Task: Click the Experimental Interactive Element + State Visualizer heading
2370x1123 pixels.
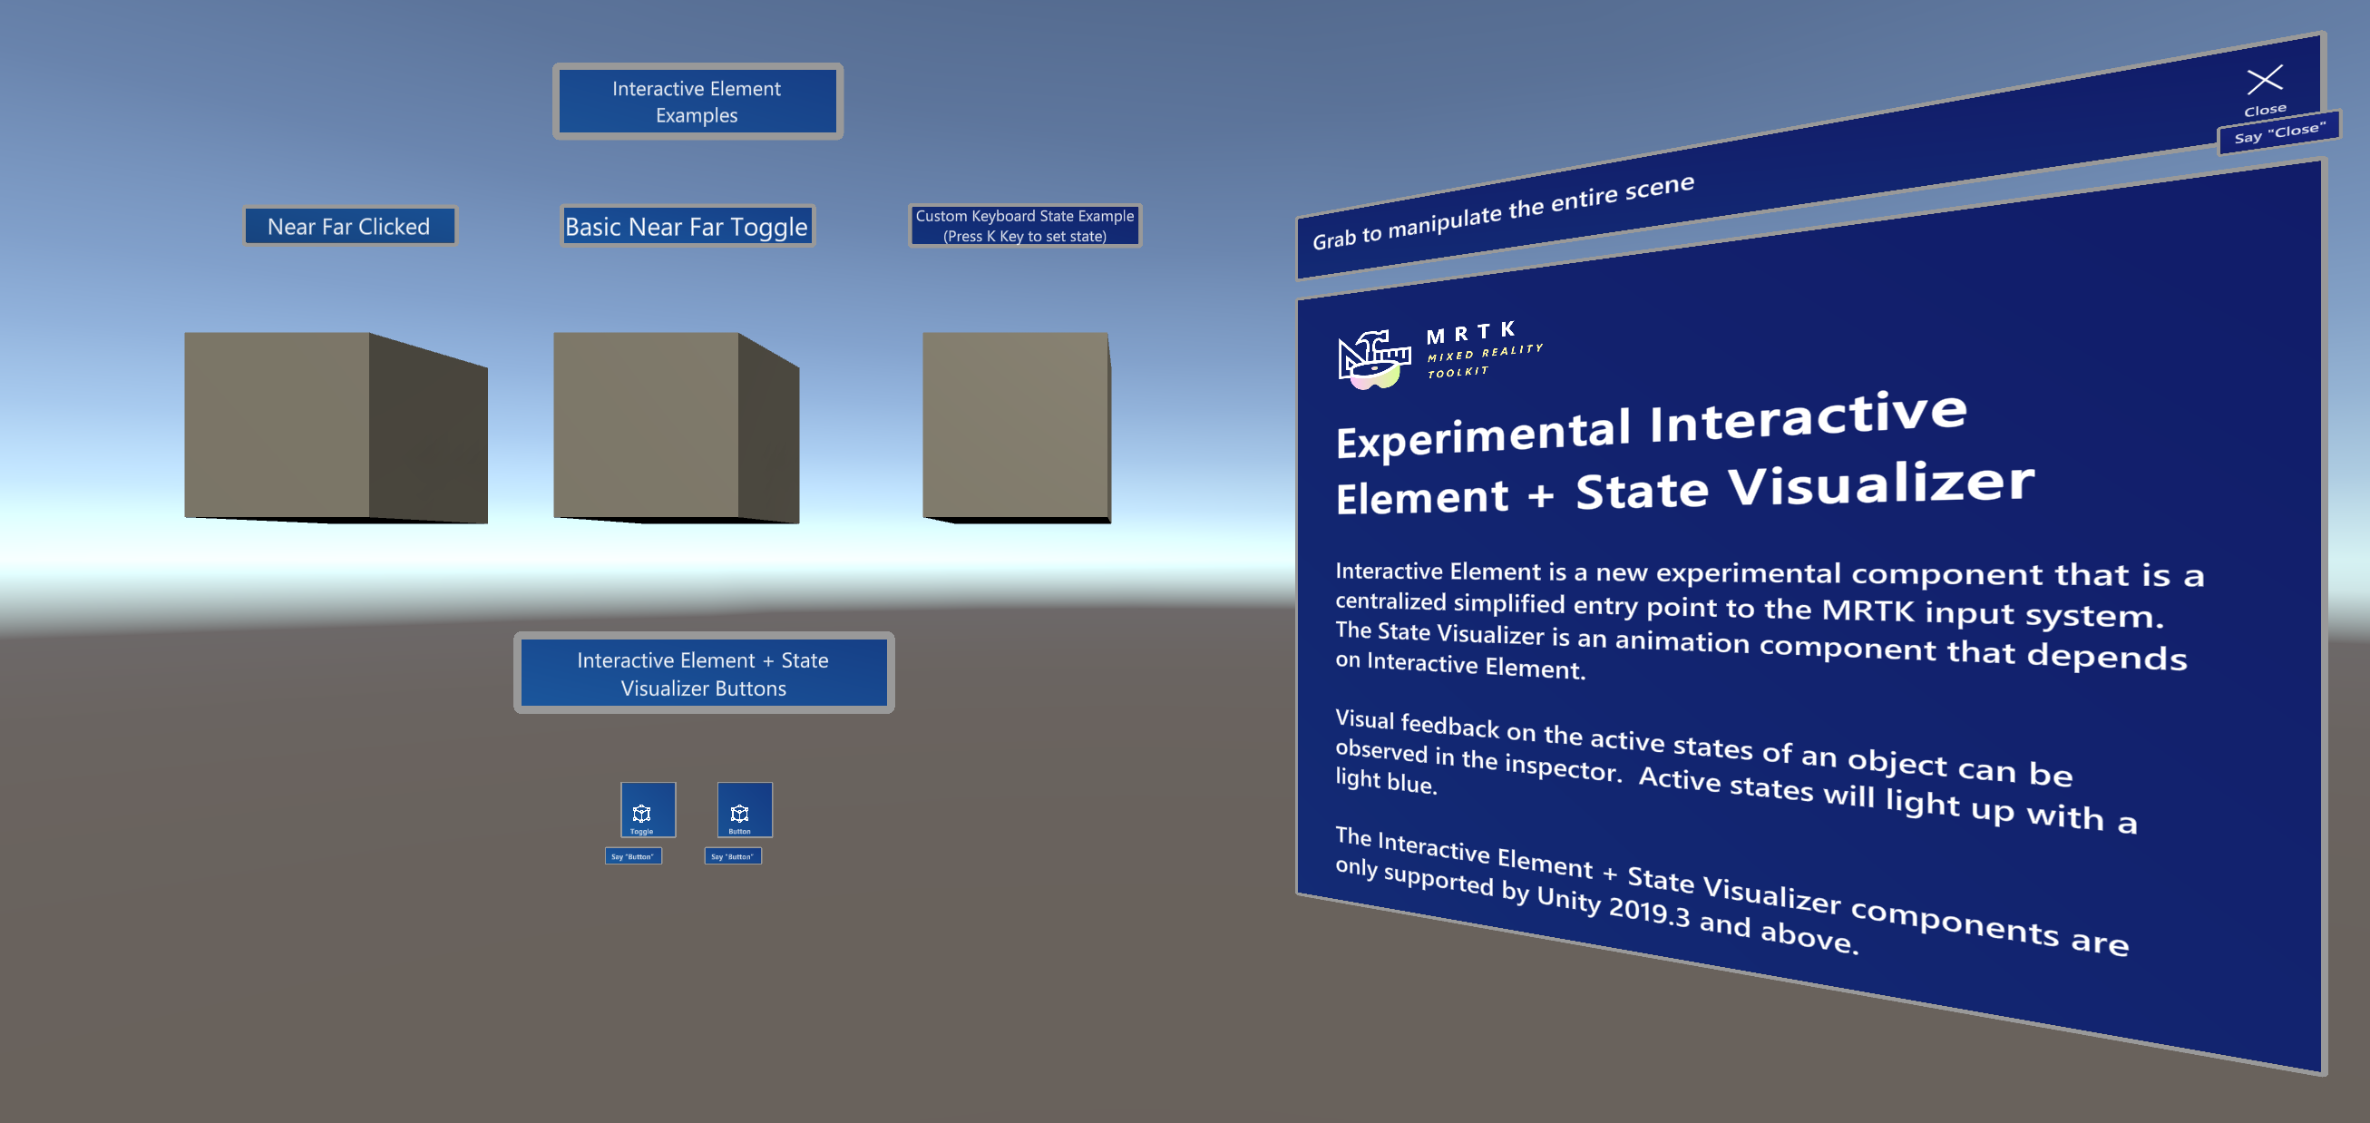Action: pos(1683,454)
